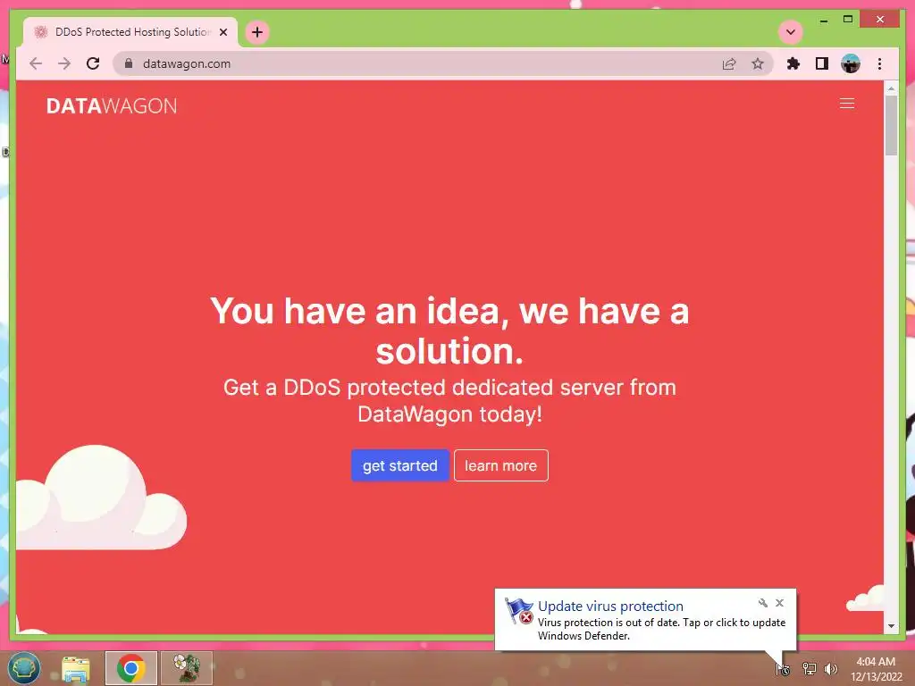915x686 pixels.
Task: Open network status tray icon
Action: (x=809, y=668)
